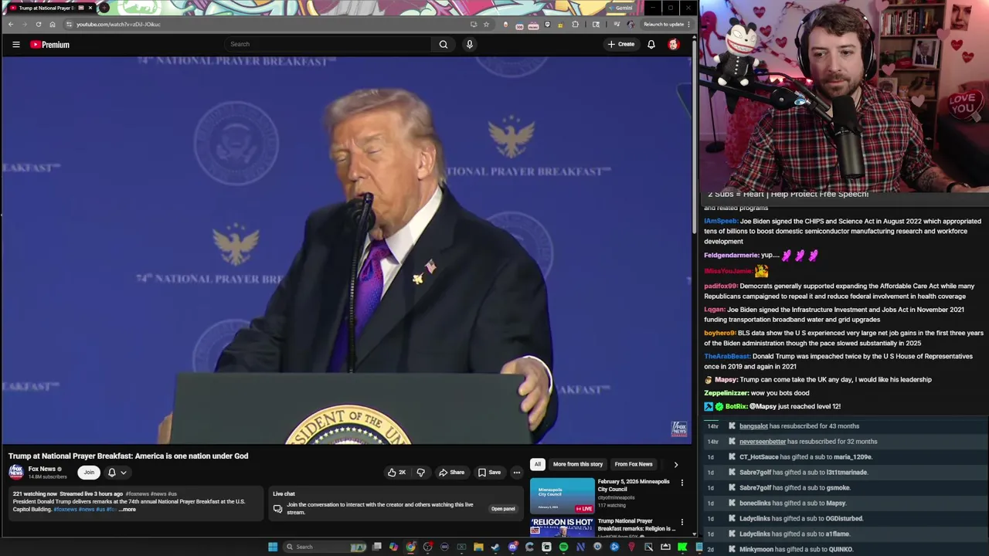Open Fox News channel avatar
Screen dimensions: 989x556
coord(15,472)
